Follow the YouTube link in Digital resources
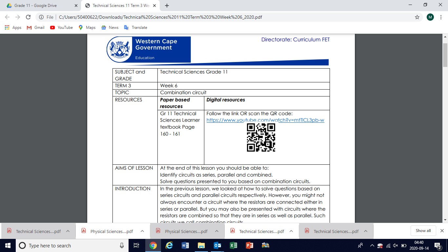The width and height of the screenshot is (448, 252). coord(265,120)
